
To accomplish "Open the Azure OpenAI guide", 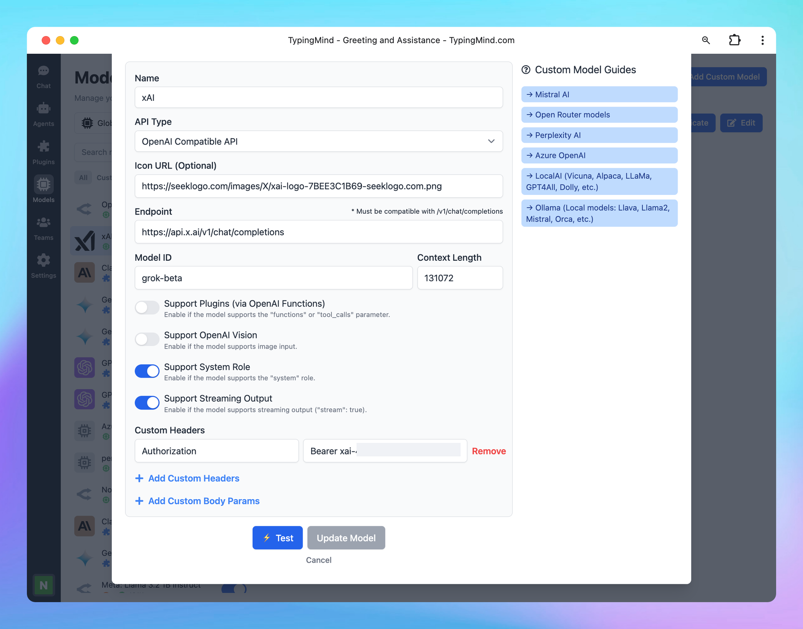I will tap(600, 156).
